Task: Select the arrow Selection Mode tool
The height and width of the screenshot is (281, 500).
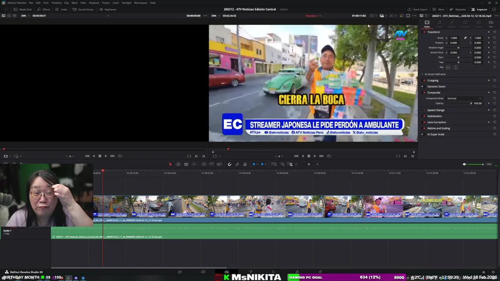Action: (170, 164)
